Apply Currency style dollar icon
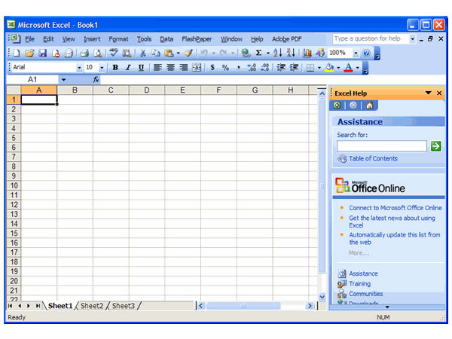Viewport: 452px width, 339px height. pyautogui.click(x=212, y=68)
